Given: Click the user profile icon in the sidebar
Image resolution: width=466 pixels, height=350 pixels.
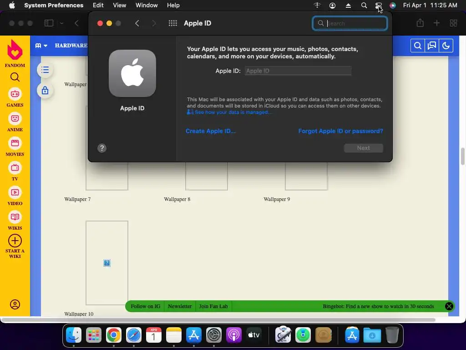Looking at the screenshot, I should tap(15, 304).
